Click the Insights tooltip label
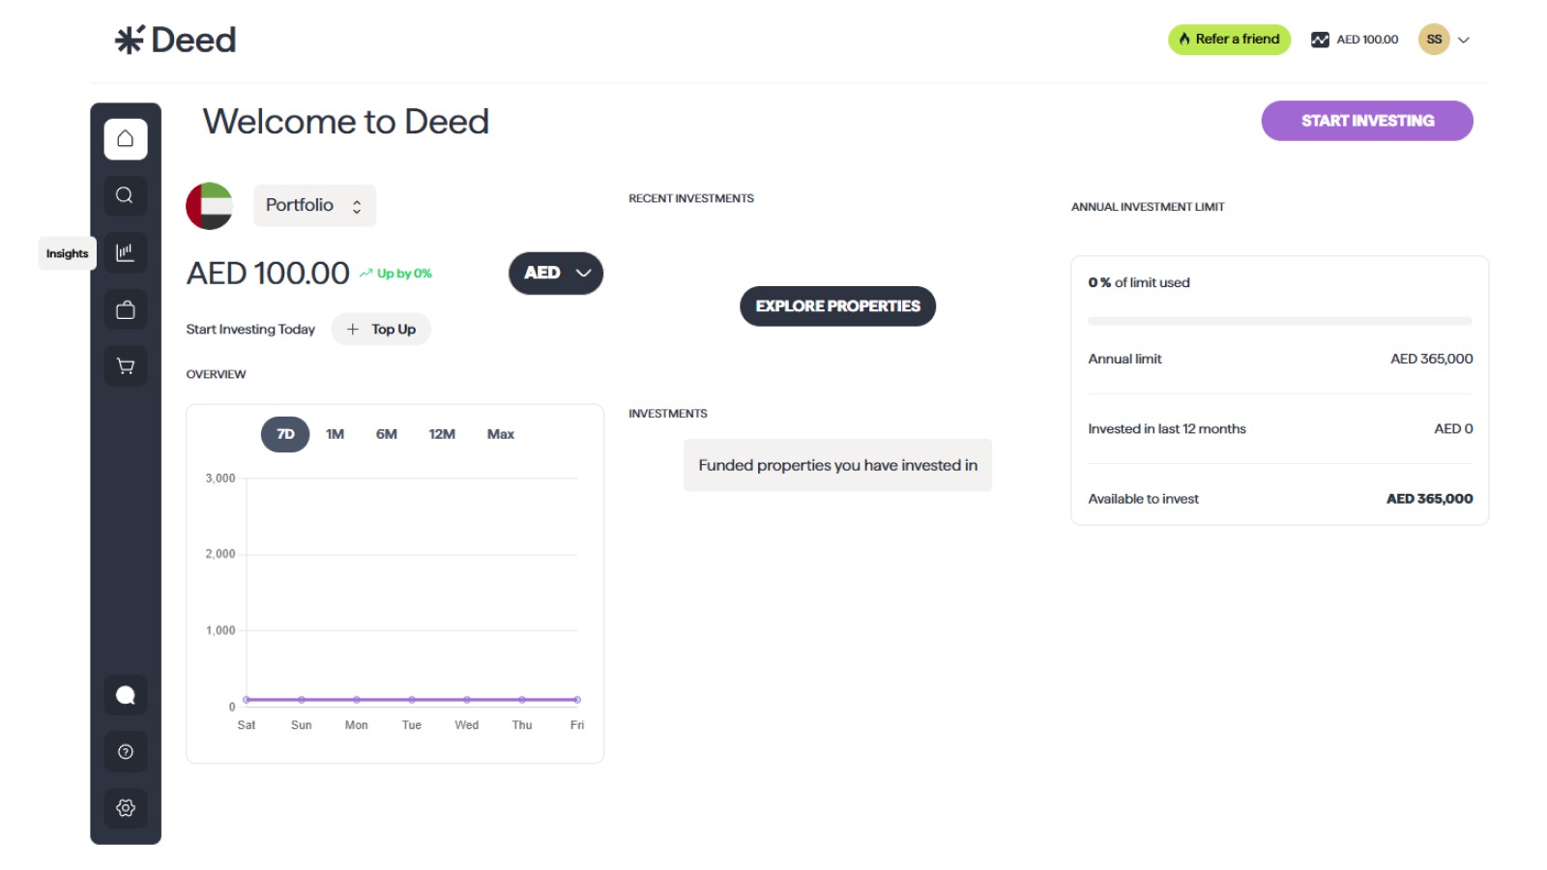 click(x=68, y=253)
